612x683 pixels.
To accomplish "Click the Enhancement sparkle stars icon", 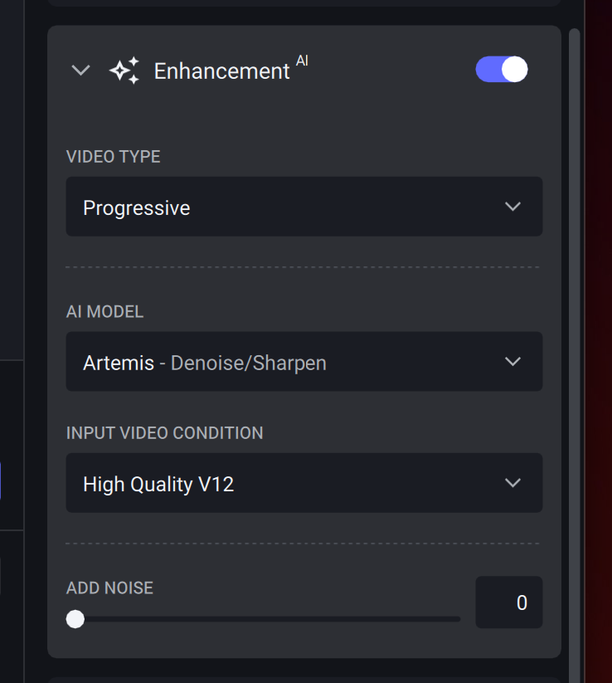I will coord(124,71).
